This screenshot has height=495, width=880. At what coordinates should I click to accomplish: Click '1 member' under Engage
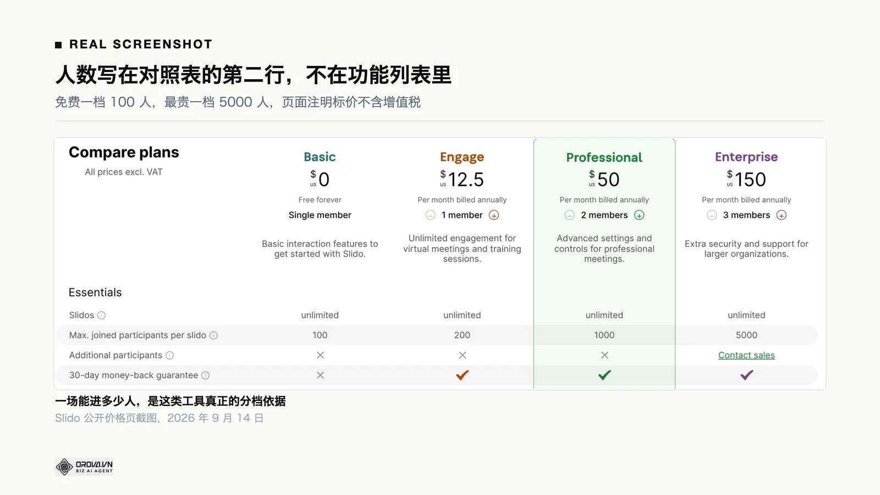(462, 215)
